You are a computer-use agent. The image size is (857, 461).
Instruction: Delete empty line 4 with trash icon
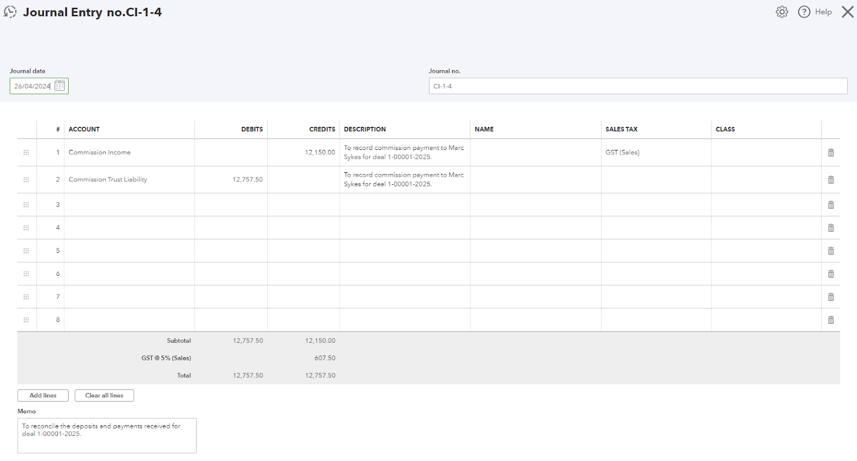tap(831, 228)
